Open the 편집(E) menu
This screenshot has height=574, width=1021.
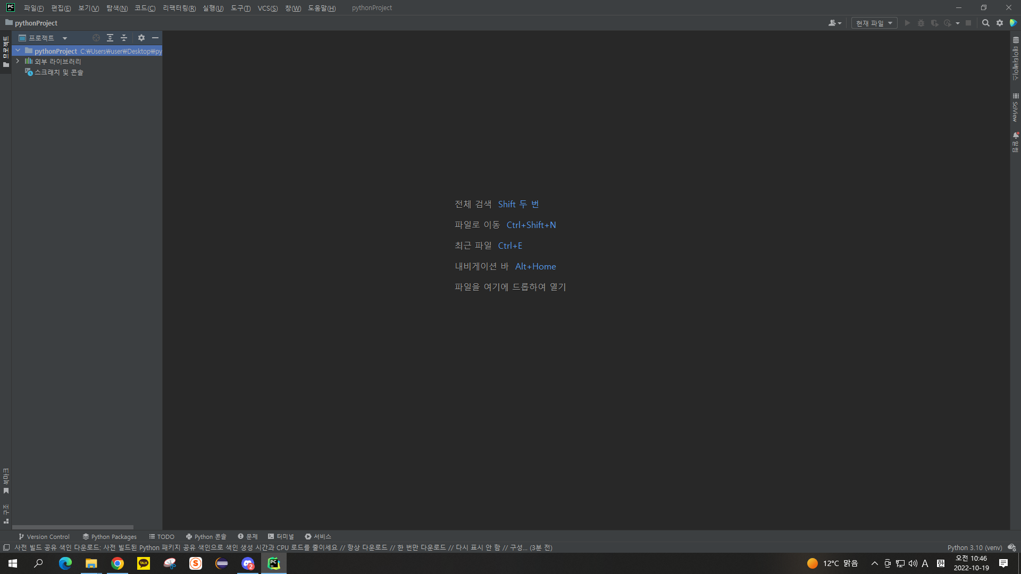coord(61,8)
